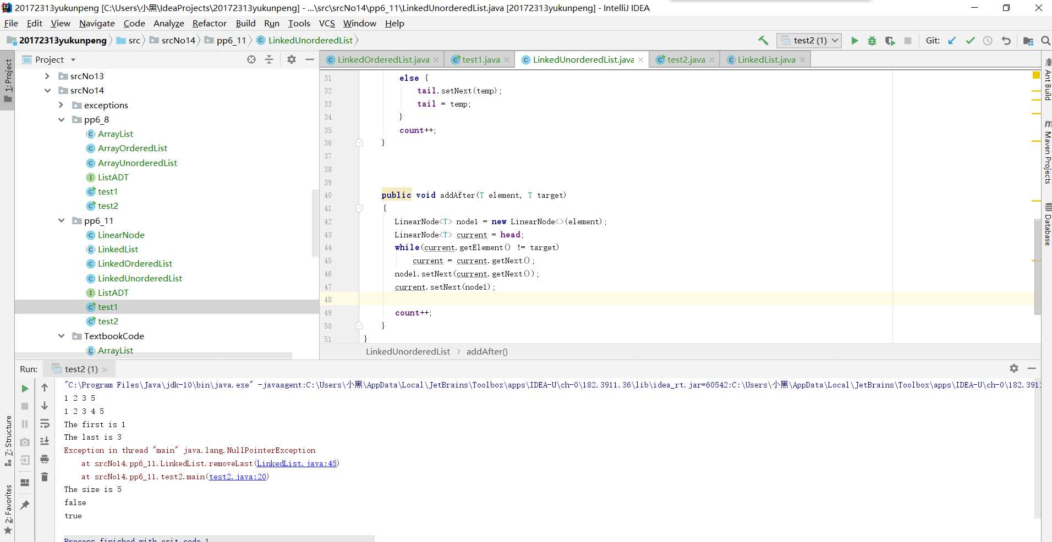Click the Build Project hammer icon
This screenshot has height=542, width=1052.
pos(763,40)
